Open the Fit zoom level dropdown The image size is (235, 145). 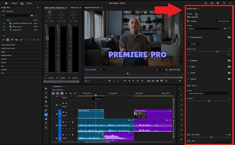tap(104, 70)
